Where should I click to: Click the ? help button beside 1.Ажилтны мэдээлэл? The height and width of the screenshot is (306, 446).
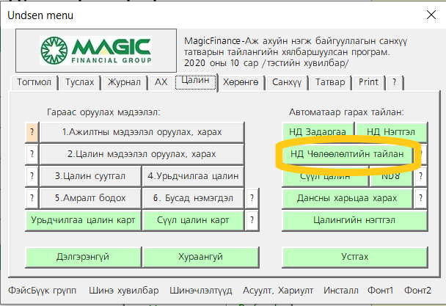point(32,132)
